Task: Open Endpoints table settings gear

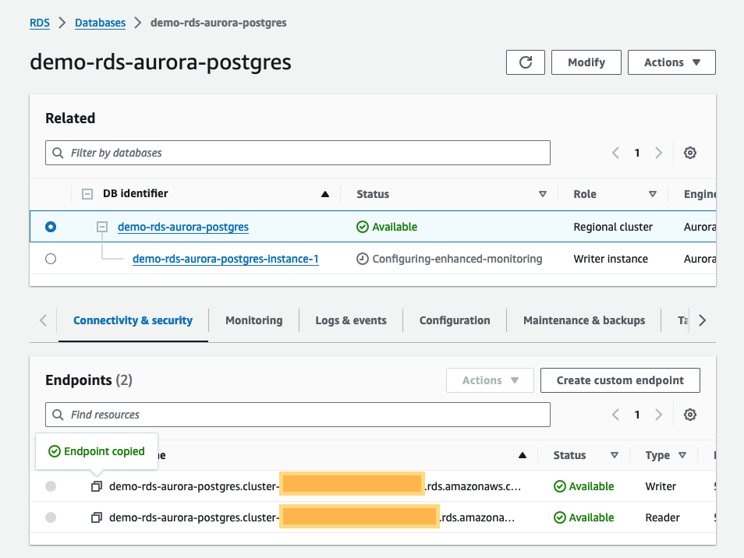Action: pyautogui.click(x=690, y=415)
